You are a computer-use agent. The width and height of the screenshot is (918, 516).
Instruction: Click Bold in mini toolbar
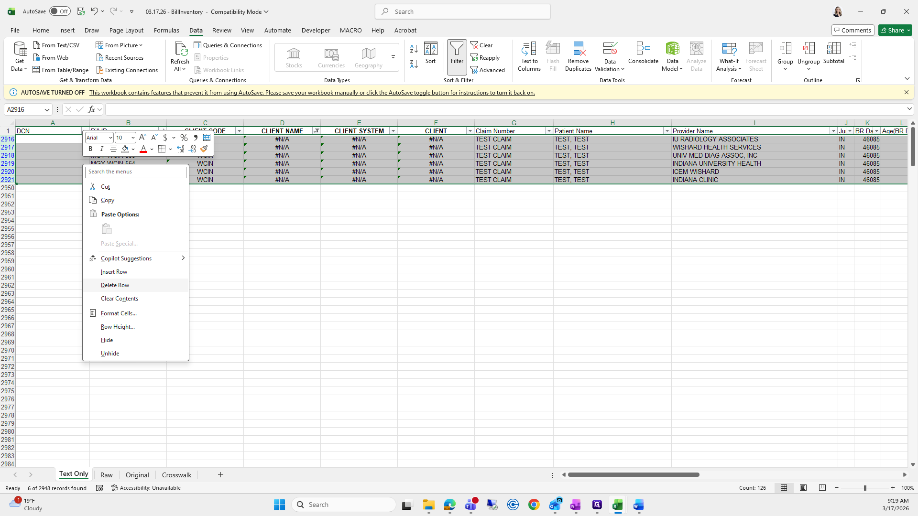tap(90, 149)
